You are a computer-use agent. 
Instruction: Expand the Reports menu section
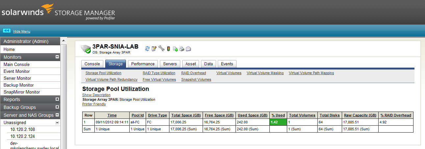pos(57,99)
